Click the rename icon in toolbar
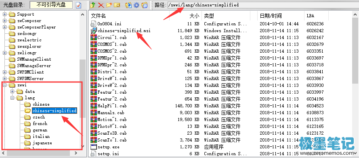The height and width of the screenshot is (158, 359). point(117,5)
